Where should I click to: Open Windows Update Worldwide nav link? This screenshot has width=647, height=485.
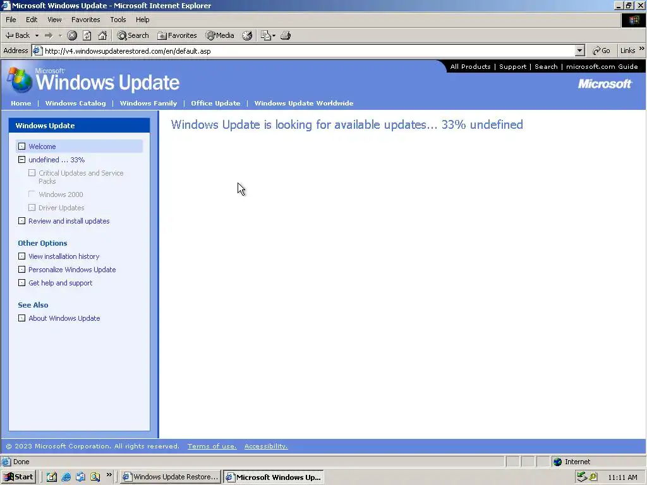pyautogui.click(x=304, y=103)
